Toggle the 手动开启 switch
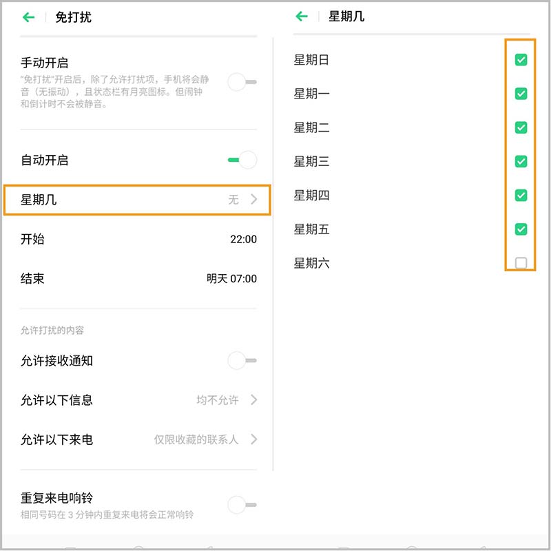 coord(242,83)
